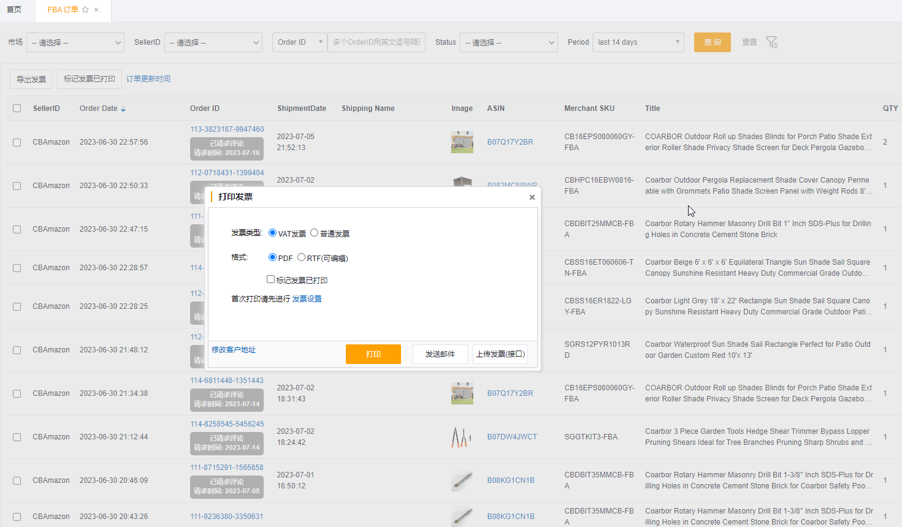This screenshot has height=527, width=902.
Task: Open garden tools product thumbnail
Action: (462, 437)
